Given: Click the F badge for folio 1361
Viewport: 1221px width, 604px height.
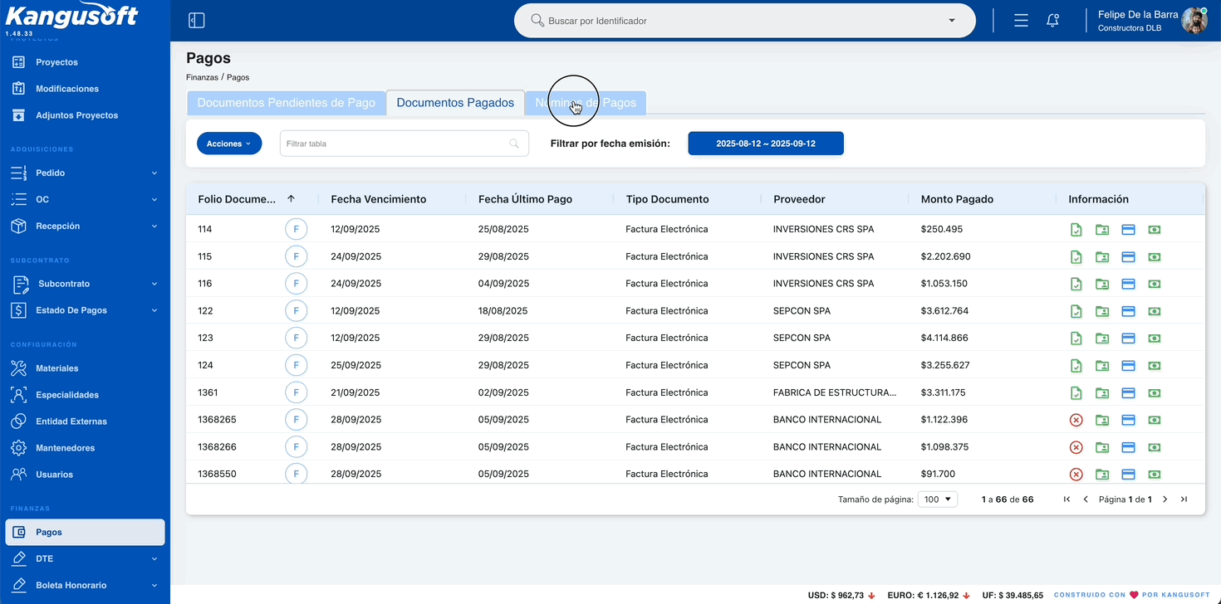Looking at the screenshot, I should coord(296,392).
